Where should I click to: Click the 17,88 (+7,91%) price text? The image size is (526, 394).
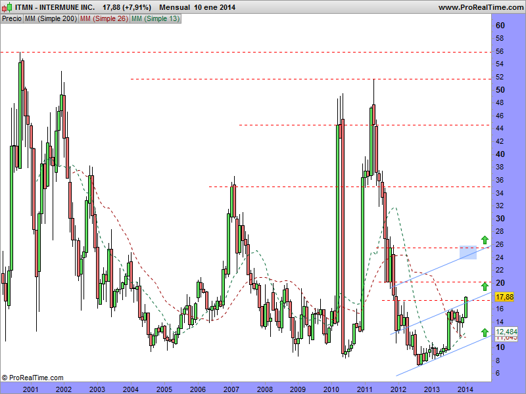point(127,7)
